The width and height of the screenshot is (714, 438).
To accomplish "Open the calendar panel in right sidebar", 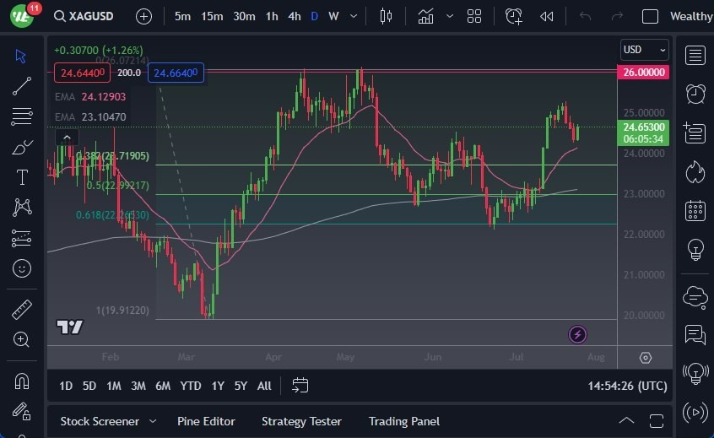I will (x=695, y=210).
